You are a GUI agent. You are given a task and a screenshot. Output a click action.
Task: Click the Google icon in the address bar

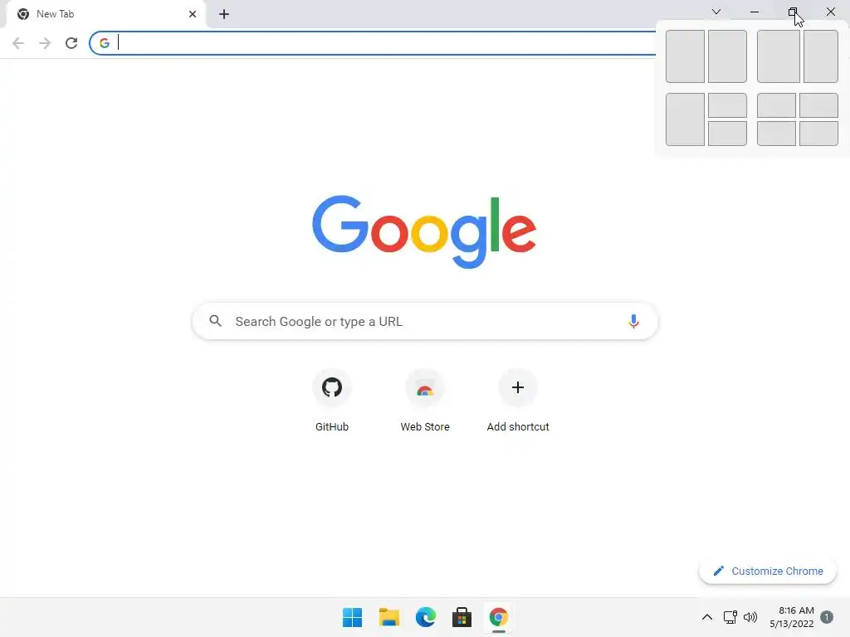[105, 43]
